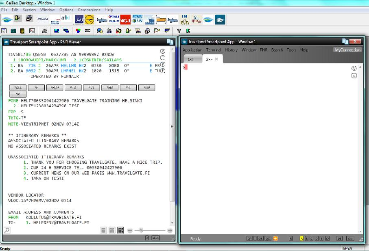Image resolution: width=369 pixels, height=251 pixels.
Task: Adjust the PNR Viewer zoom slider handle
Action: [141, 230]
